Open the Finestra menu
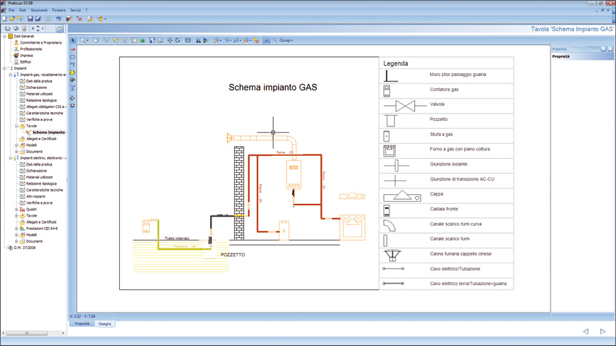The image size is (616, 346). (x=59, y=10)
